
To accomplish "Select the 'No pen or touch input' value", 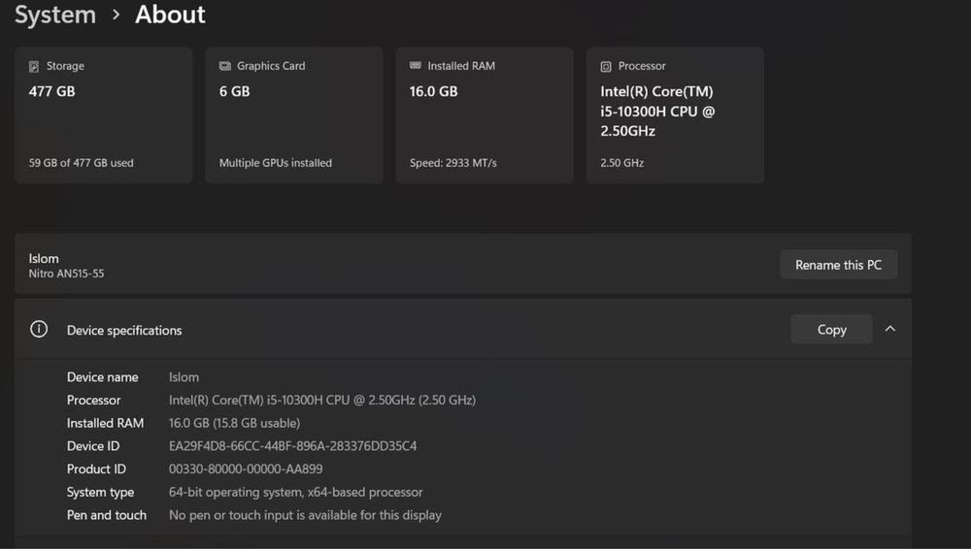I will [x=305, y=515].
